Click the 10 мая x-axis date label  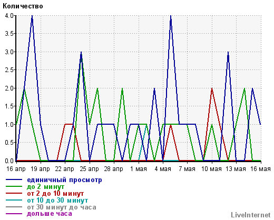(211, 169)
